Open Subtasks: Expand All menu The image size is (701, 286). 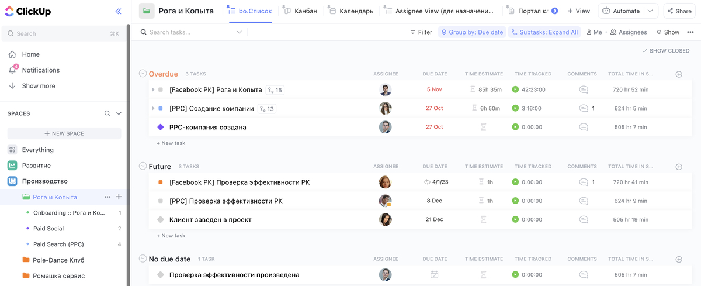click(x=544, y=32)
